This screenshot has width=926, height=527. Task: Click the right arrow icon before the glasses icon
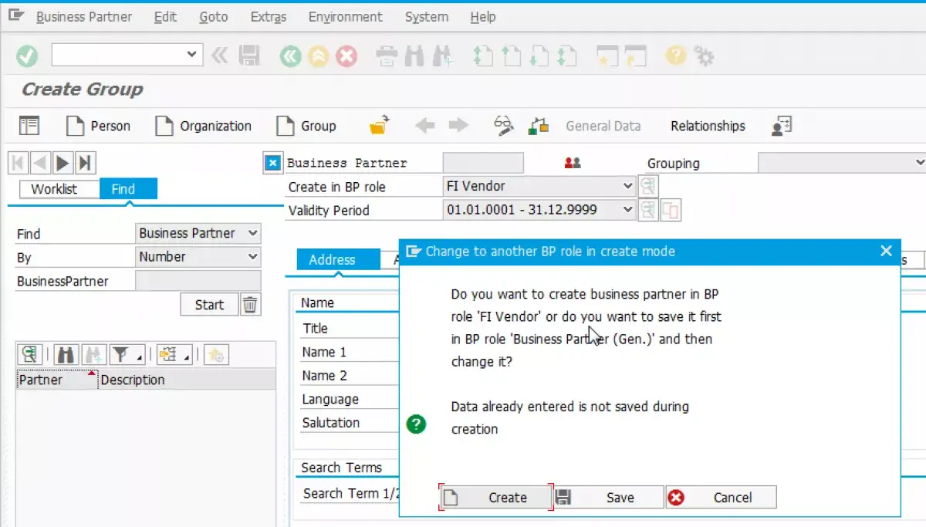(459, 126)
